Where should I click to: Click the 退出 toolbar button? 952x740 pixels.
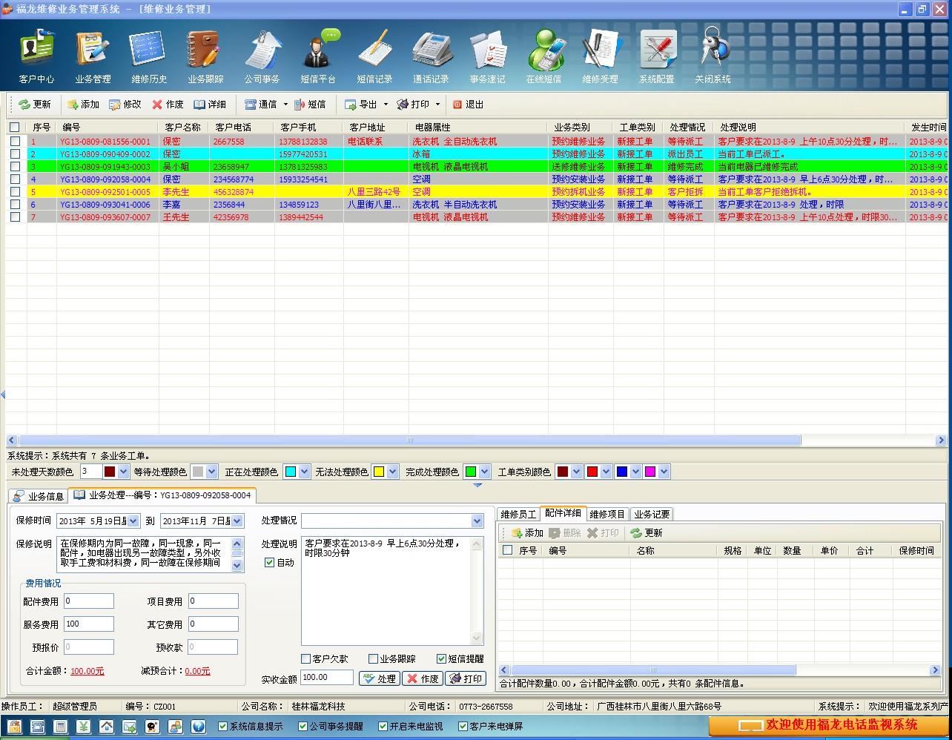pyautogui.click(x=468, y=105)
